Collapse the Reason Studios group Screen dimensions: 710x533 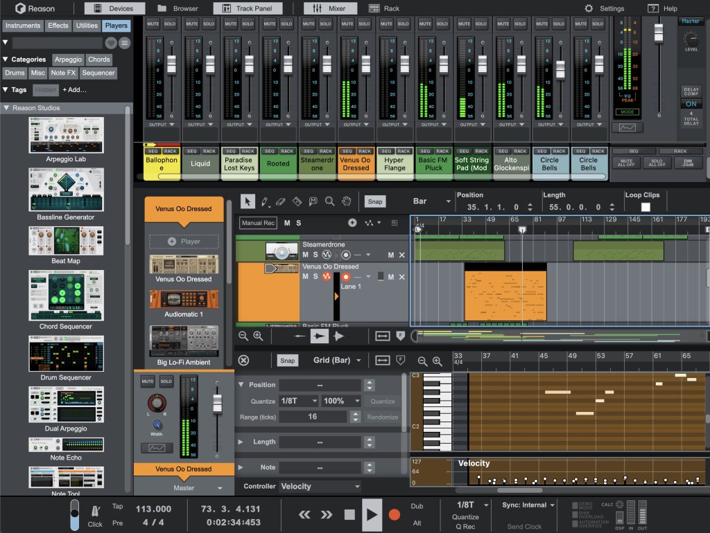(x=6, y=107)
